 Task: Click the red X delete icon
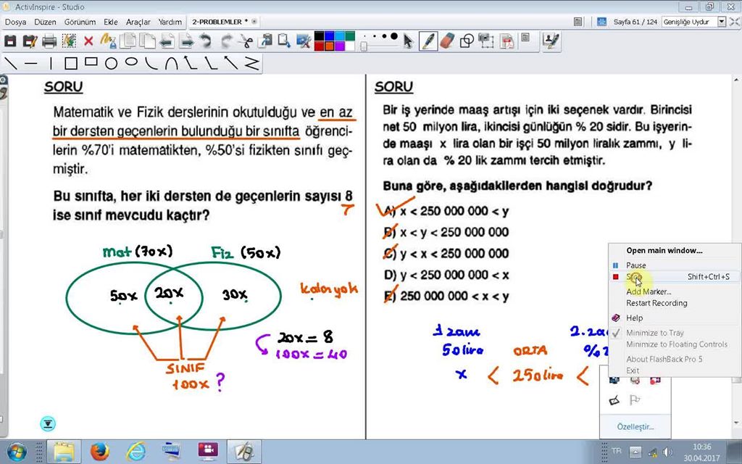88,41
